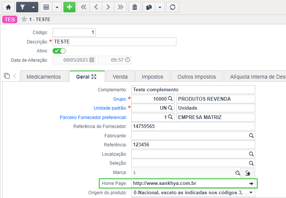Open duplicate options dropdown arrow
286x198 pixels.
click(x=160, y=7)
